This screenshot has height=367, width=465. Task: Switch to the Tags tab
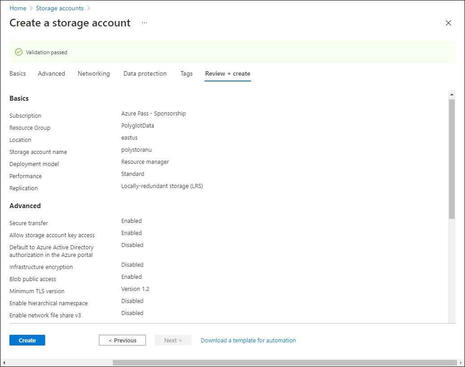187,73
